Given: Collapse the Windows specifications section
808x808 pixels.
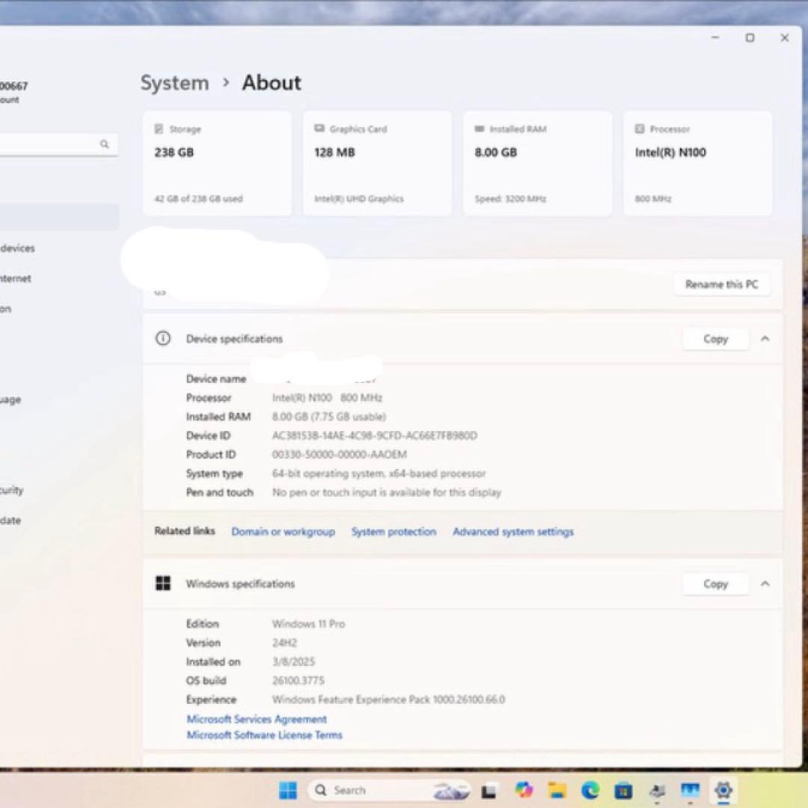Looking at the screenshot, I should click(x=765, y=584).
